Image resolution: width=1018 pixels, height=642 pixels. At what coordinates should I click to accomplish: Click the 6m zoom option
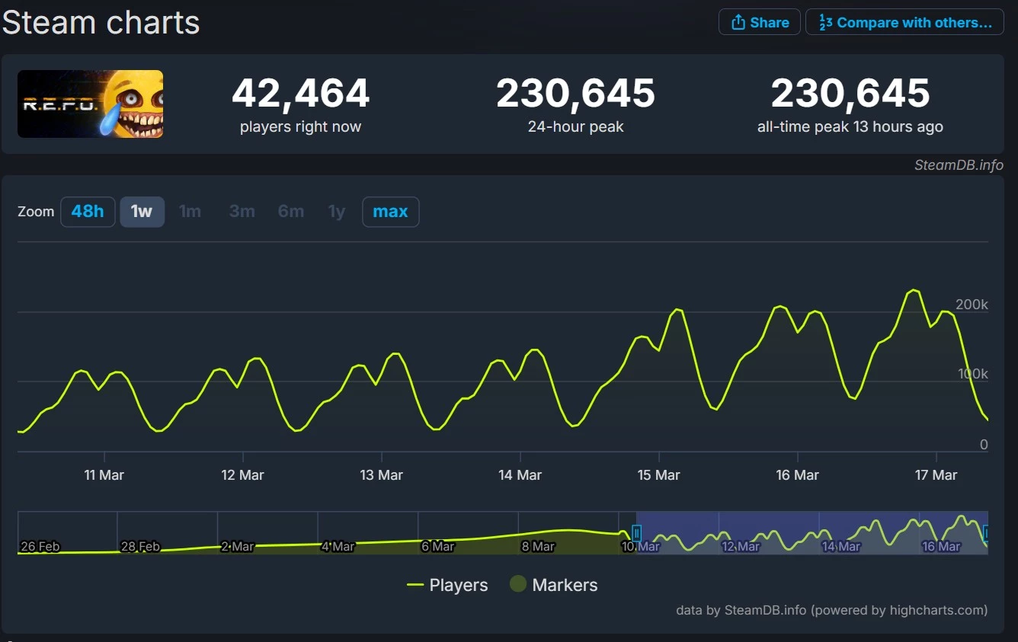coord(291,212)
